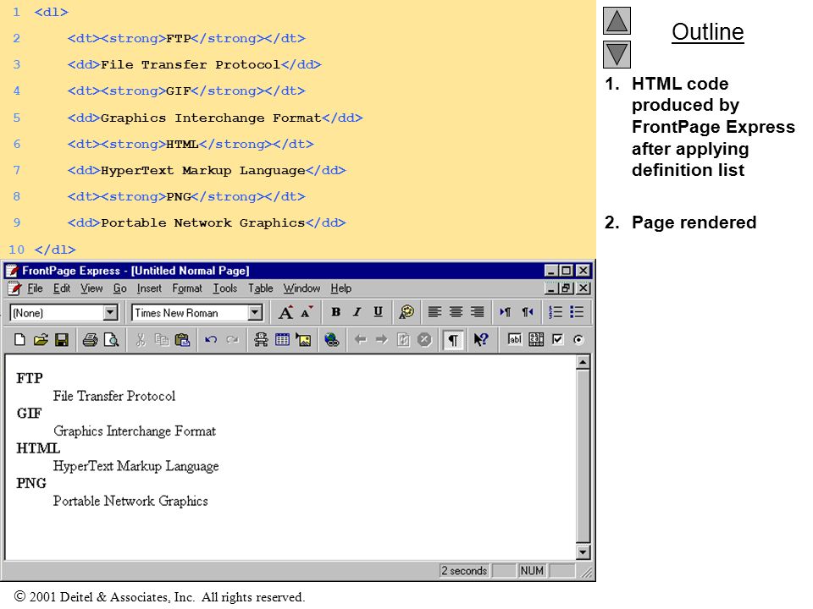Click scrollbar down arrow in editor
Image resolution: width=813 pixels, height=609 pixels.
pyautogui.click(x=583, y=552)
